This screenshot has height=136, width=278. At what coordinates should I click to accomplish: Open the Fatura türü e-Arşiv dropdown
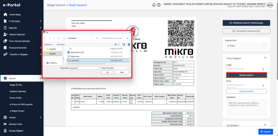click(246, 46)
